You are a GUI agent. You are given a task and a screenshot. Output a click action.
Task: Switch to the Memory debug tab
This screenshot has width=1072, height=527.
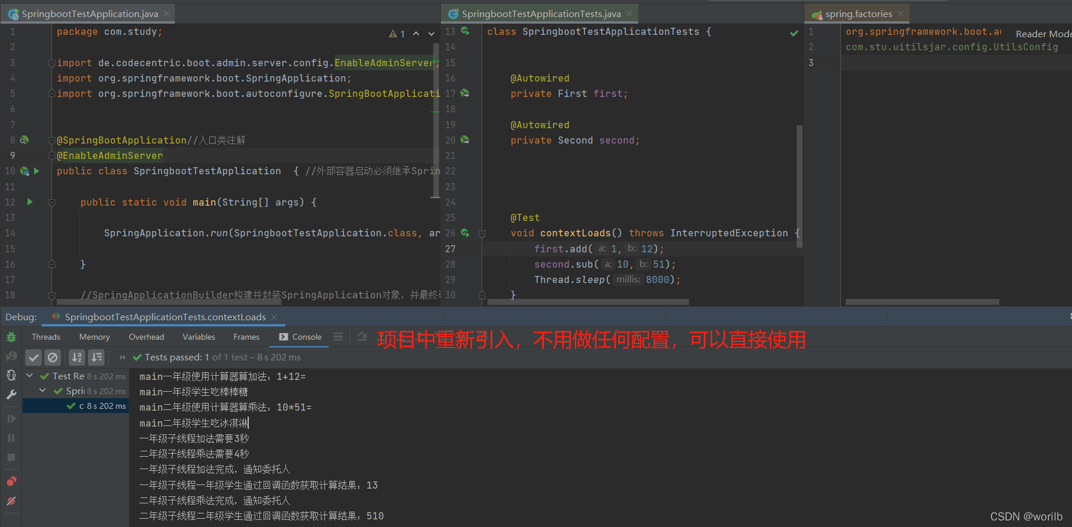[95, 337]
